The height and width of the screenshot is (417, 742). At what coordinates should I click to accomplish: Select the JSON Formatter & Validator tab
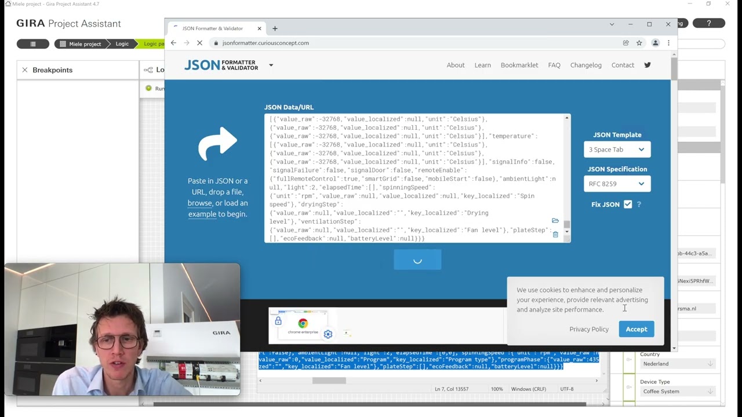pos(216,28)
